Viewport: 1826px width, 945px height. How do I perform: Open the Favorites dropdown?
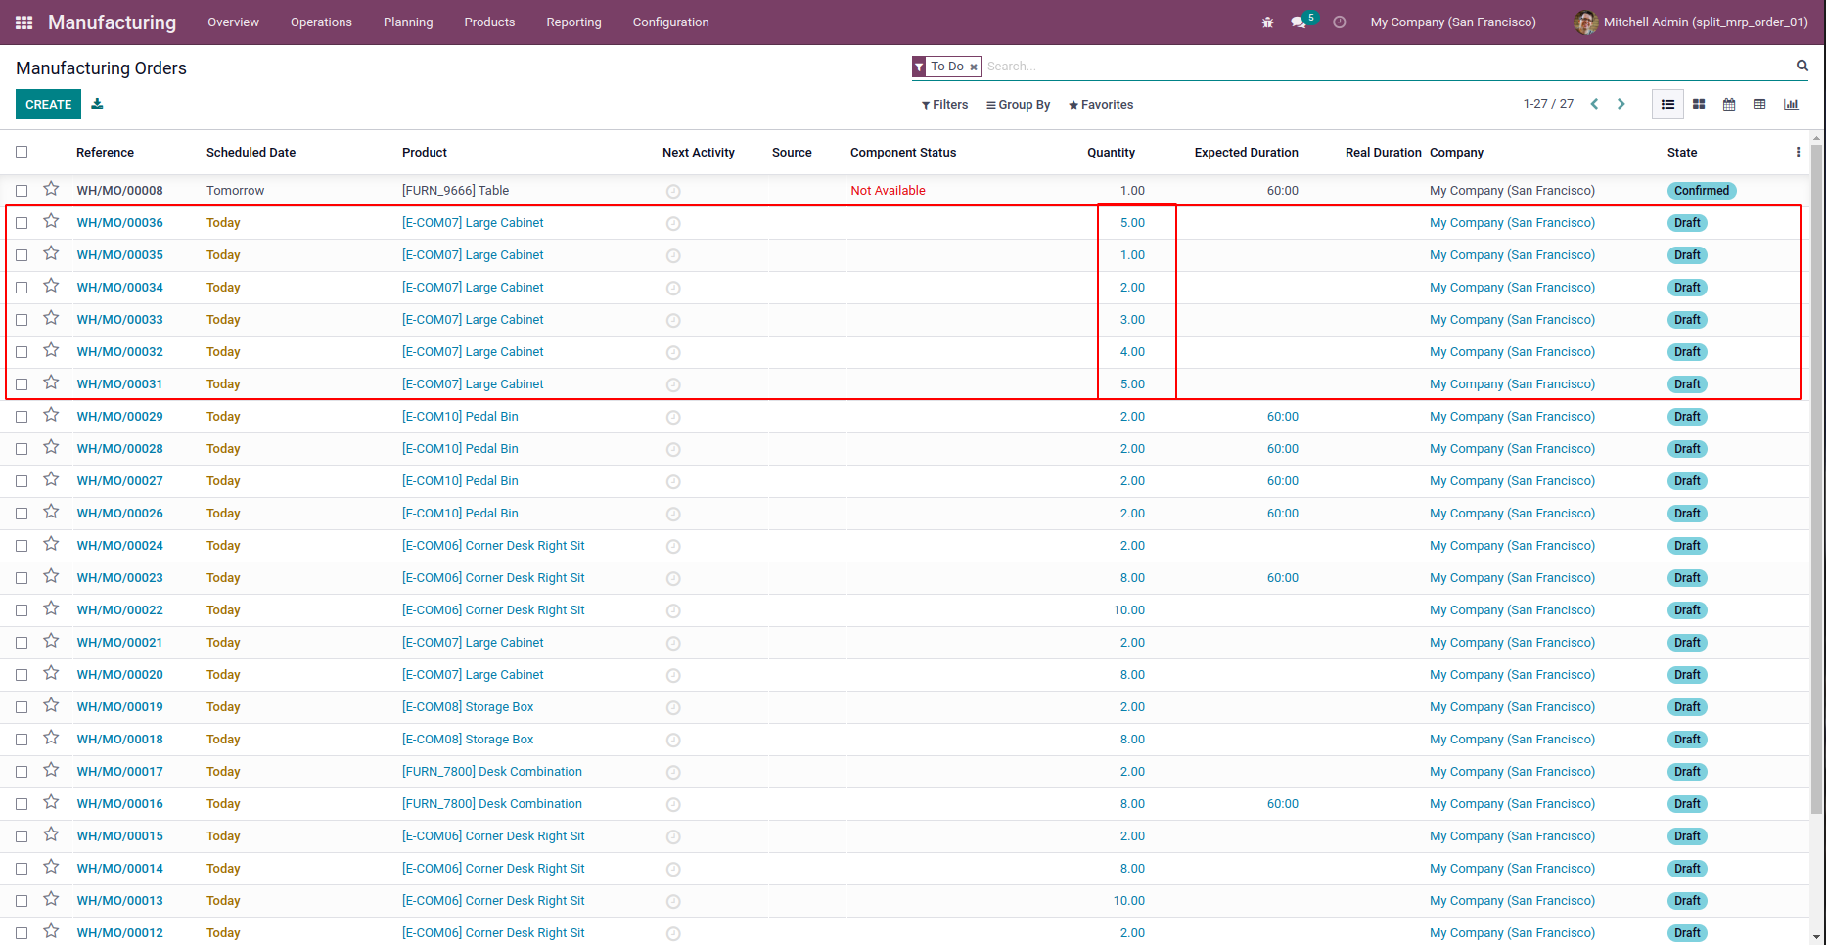(1101, 105)
